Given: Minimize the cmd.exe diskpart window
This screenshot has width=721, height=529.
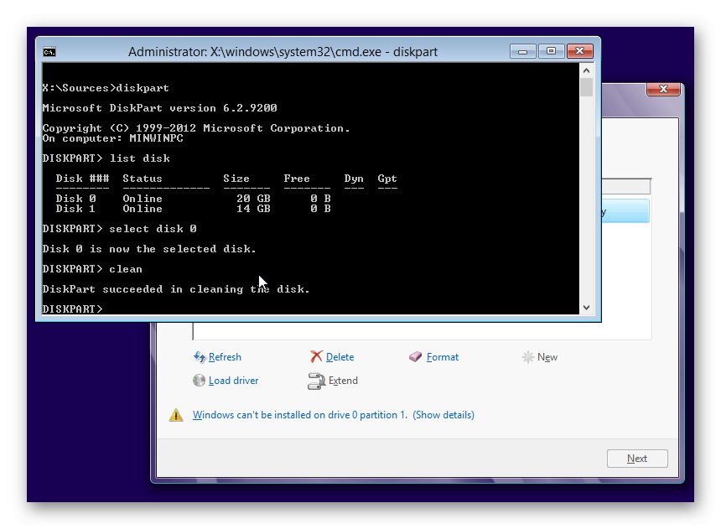Looking at the screenshot, I should tap(523, 51).
